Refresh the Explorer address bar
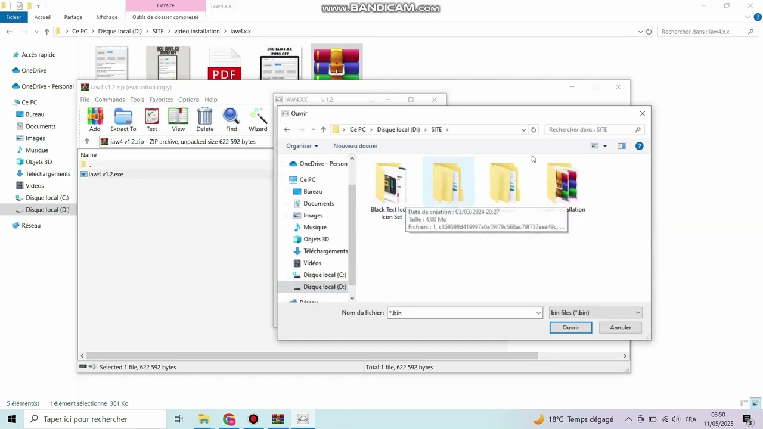763x429 pixels. coord(649,32)
